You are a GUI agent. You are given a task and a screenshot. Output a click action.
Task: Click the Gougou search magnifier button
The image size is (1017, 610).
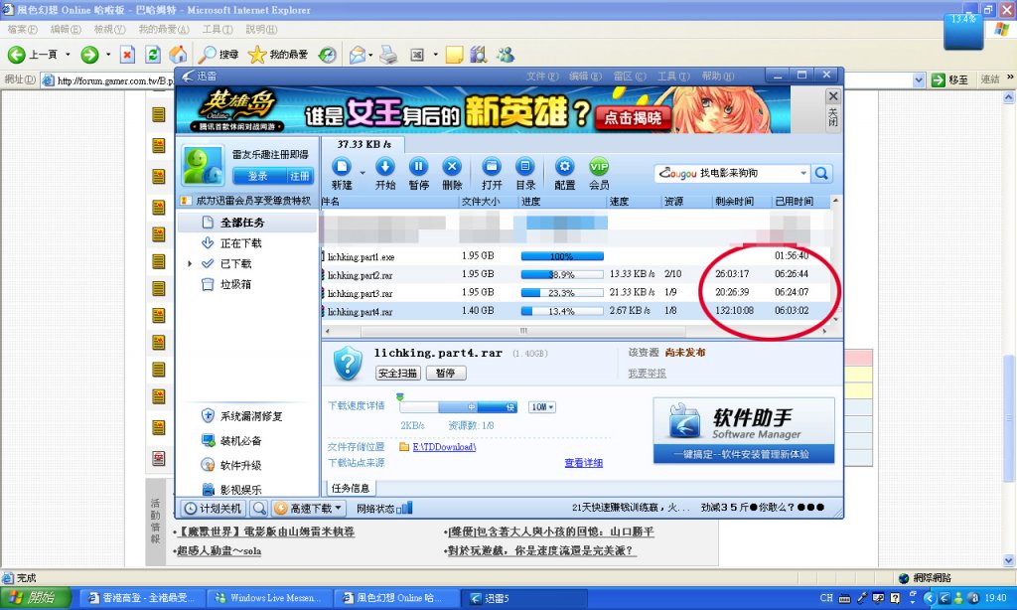[x=821, y=173]
